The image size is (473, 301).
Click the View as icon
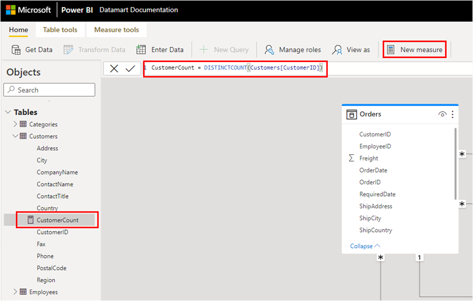337,50
